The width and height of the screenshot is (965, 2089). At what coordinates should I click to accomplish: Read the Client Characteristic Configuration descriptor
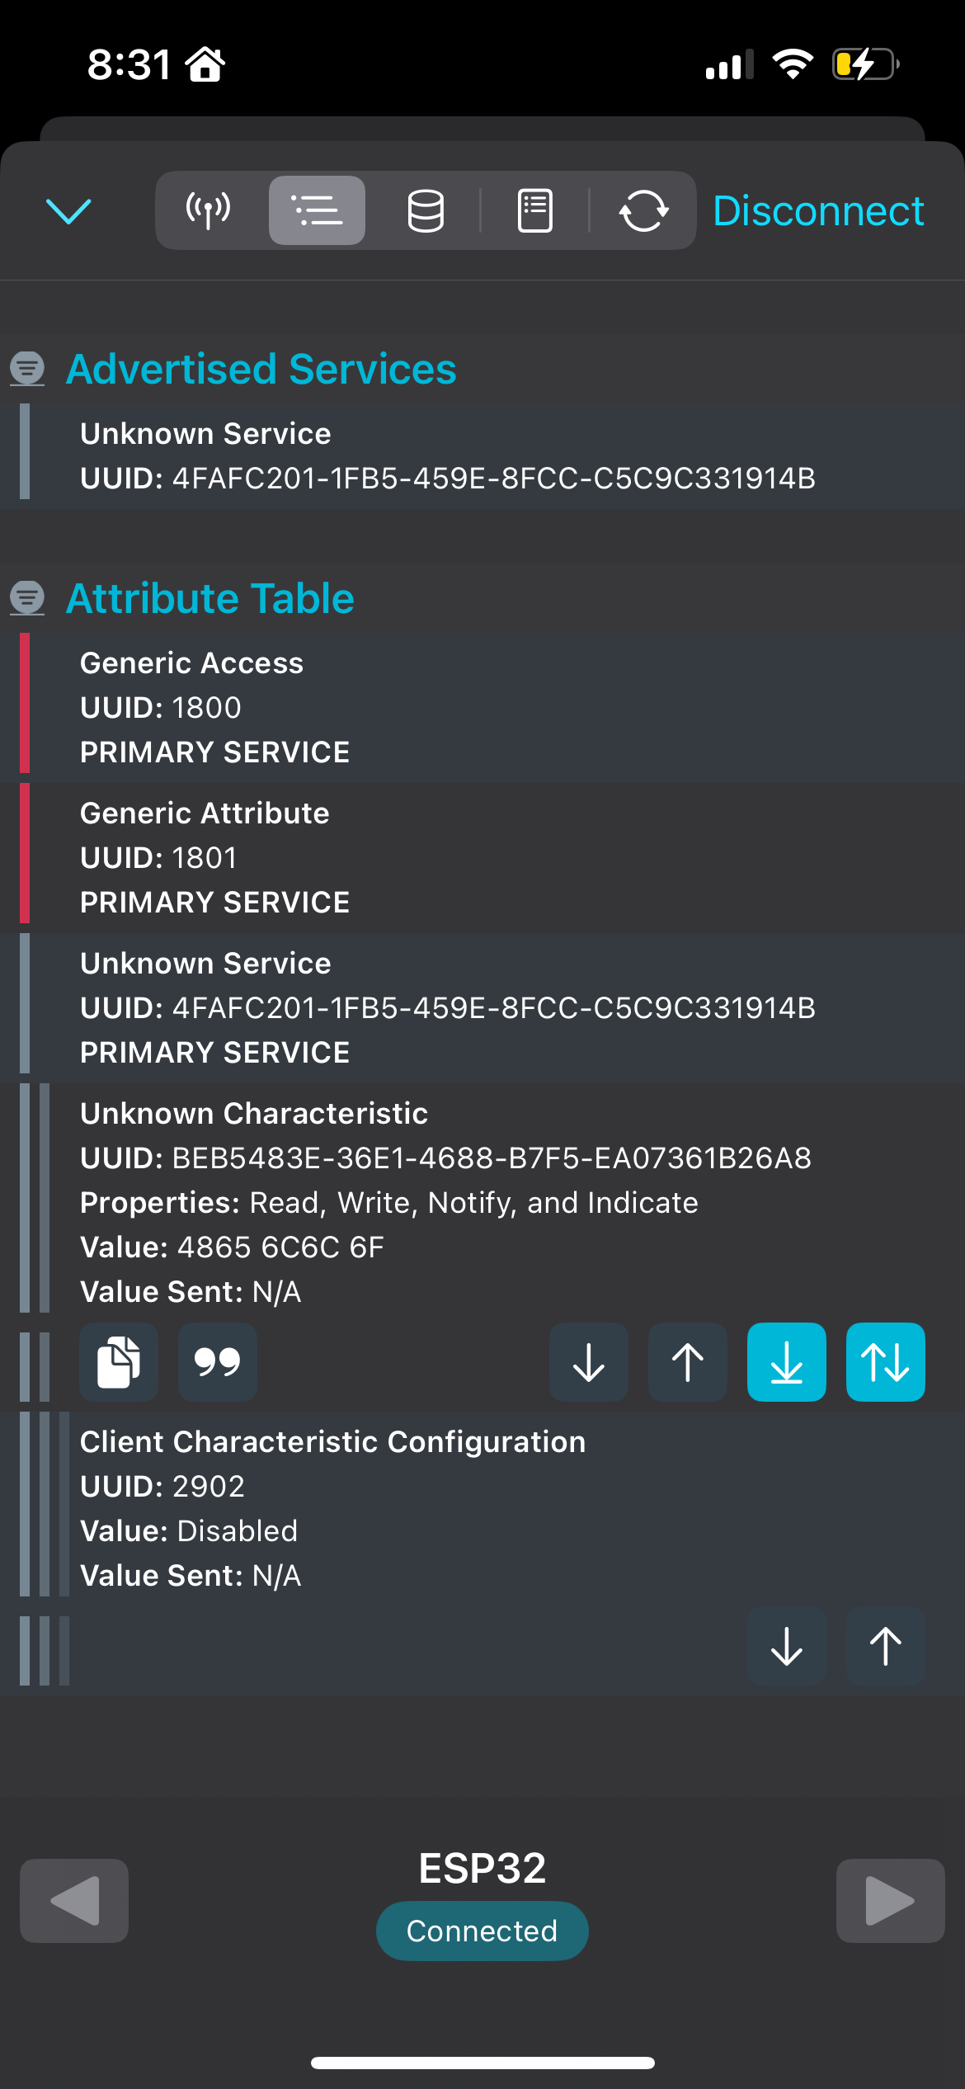pos(785,1646)
